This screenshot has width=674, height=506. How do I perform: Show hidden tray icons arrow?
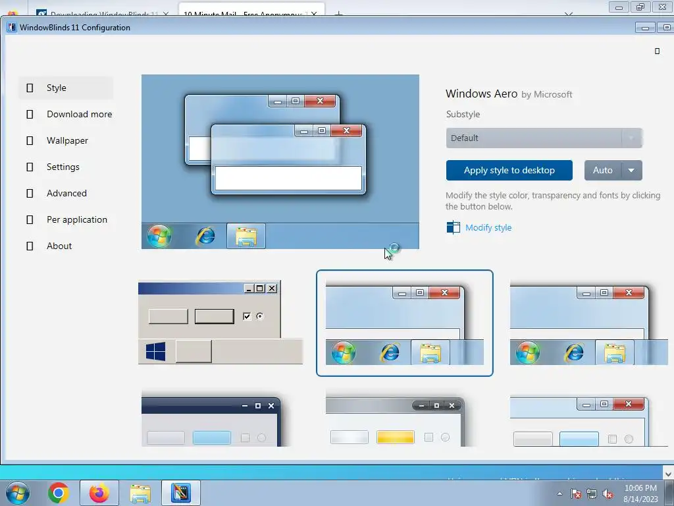559,493
